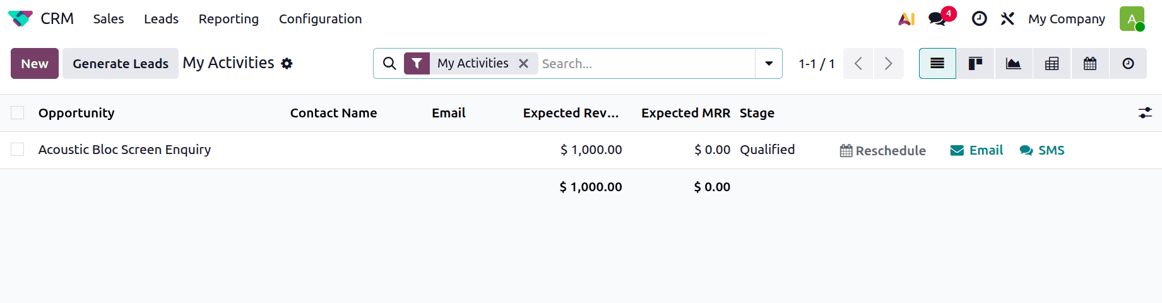
Task: Open the My Company switcher
Action: point(1067,19)
